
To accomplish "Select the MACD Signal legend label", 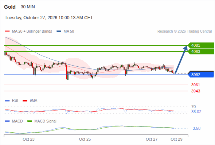I will [46, 121].
